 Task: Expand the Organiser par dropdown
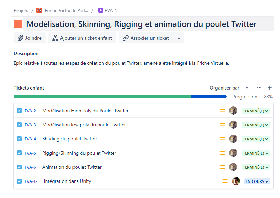229,88
